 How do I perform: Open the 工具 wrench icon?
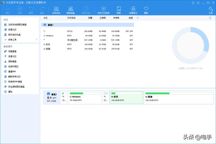tap(211, 9)
